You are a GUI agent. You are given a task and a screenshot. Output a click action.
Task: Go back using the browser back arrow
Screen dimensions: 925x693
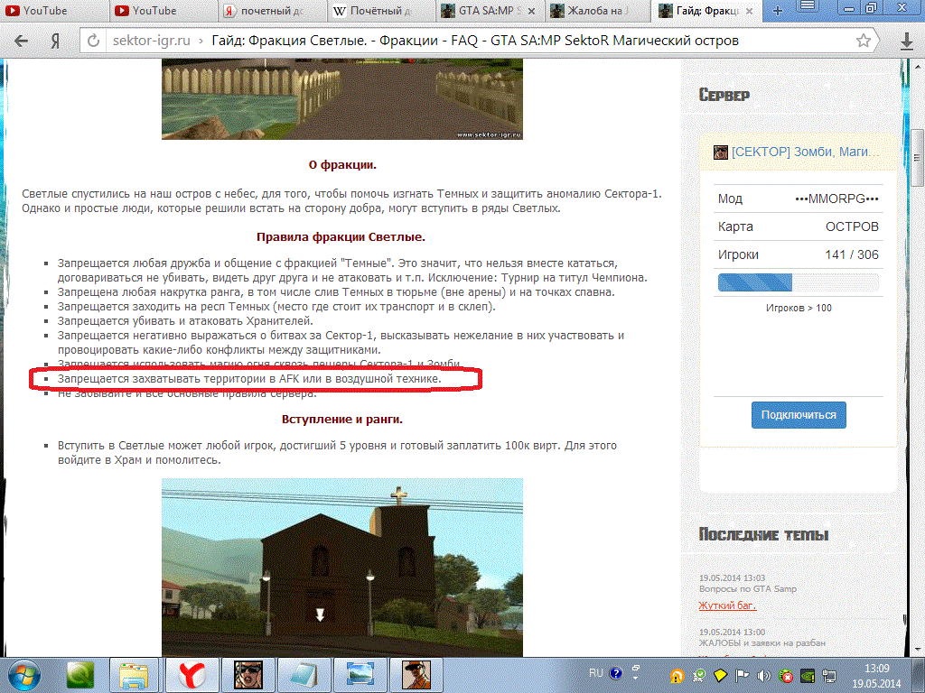[x=22, y=41]
